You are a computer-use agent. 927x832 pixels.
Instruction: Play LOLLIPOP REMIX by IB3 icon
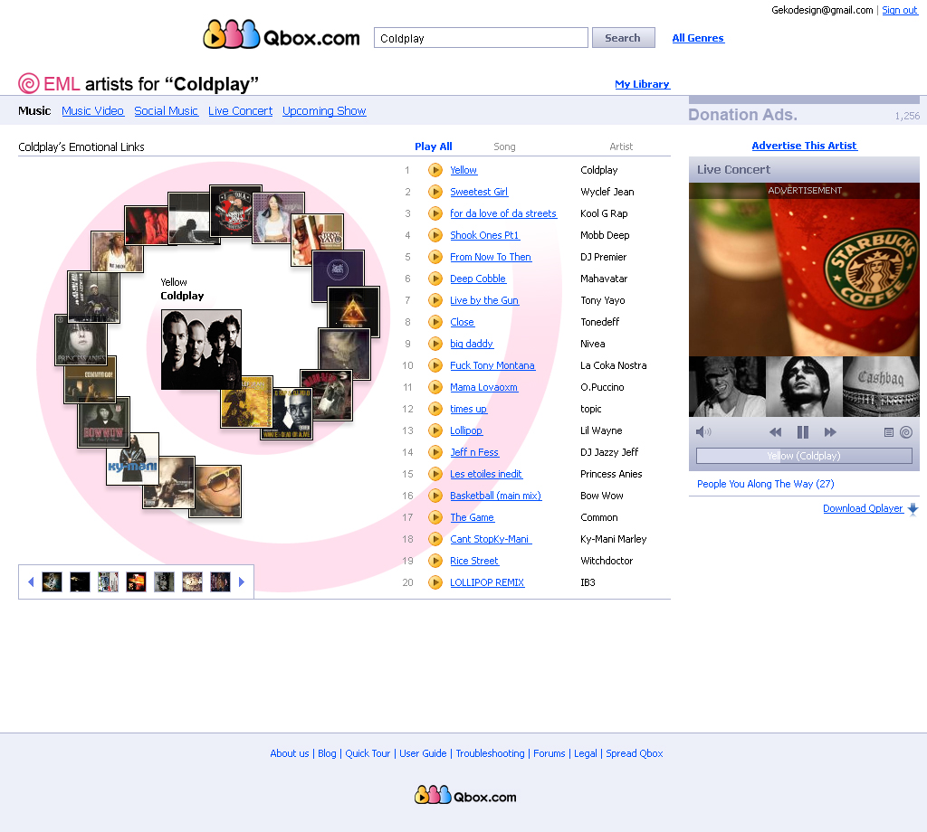coord(435,582)
